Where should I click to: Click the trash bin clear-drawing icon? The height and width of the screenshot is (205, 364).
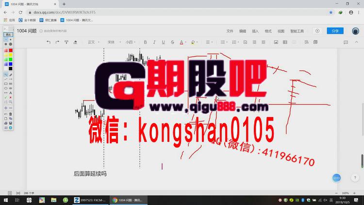(x=11, y=114)
